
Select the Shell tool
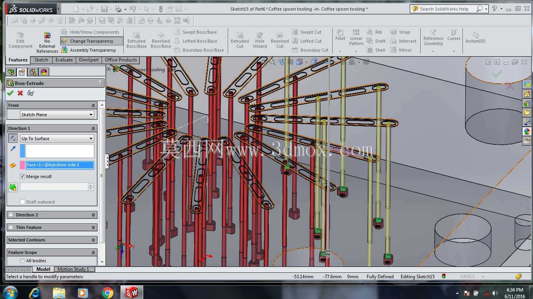click(x=376, y=50)
